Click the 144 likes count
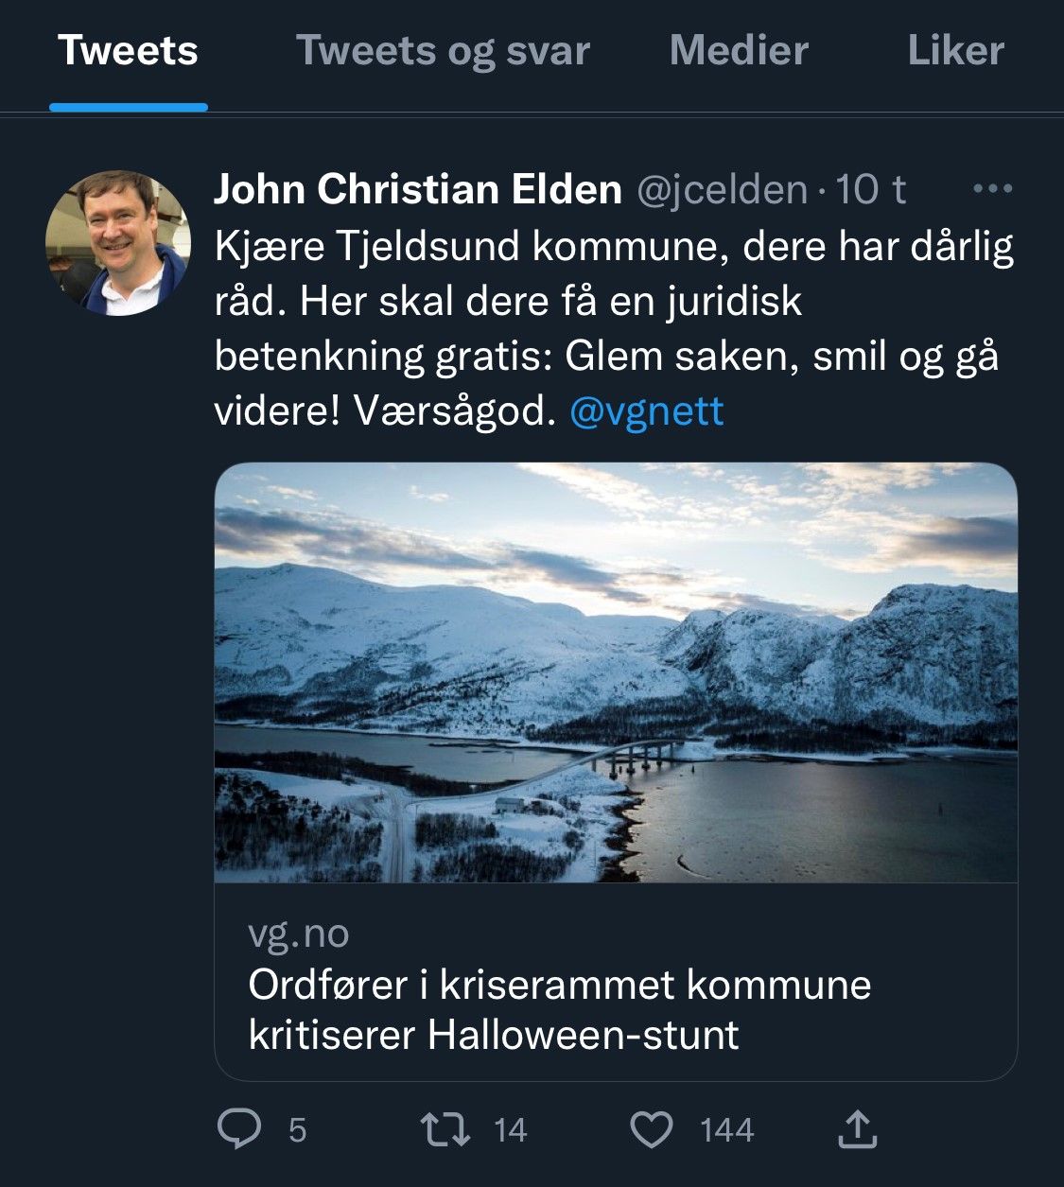 pos(726,1130)
